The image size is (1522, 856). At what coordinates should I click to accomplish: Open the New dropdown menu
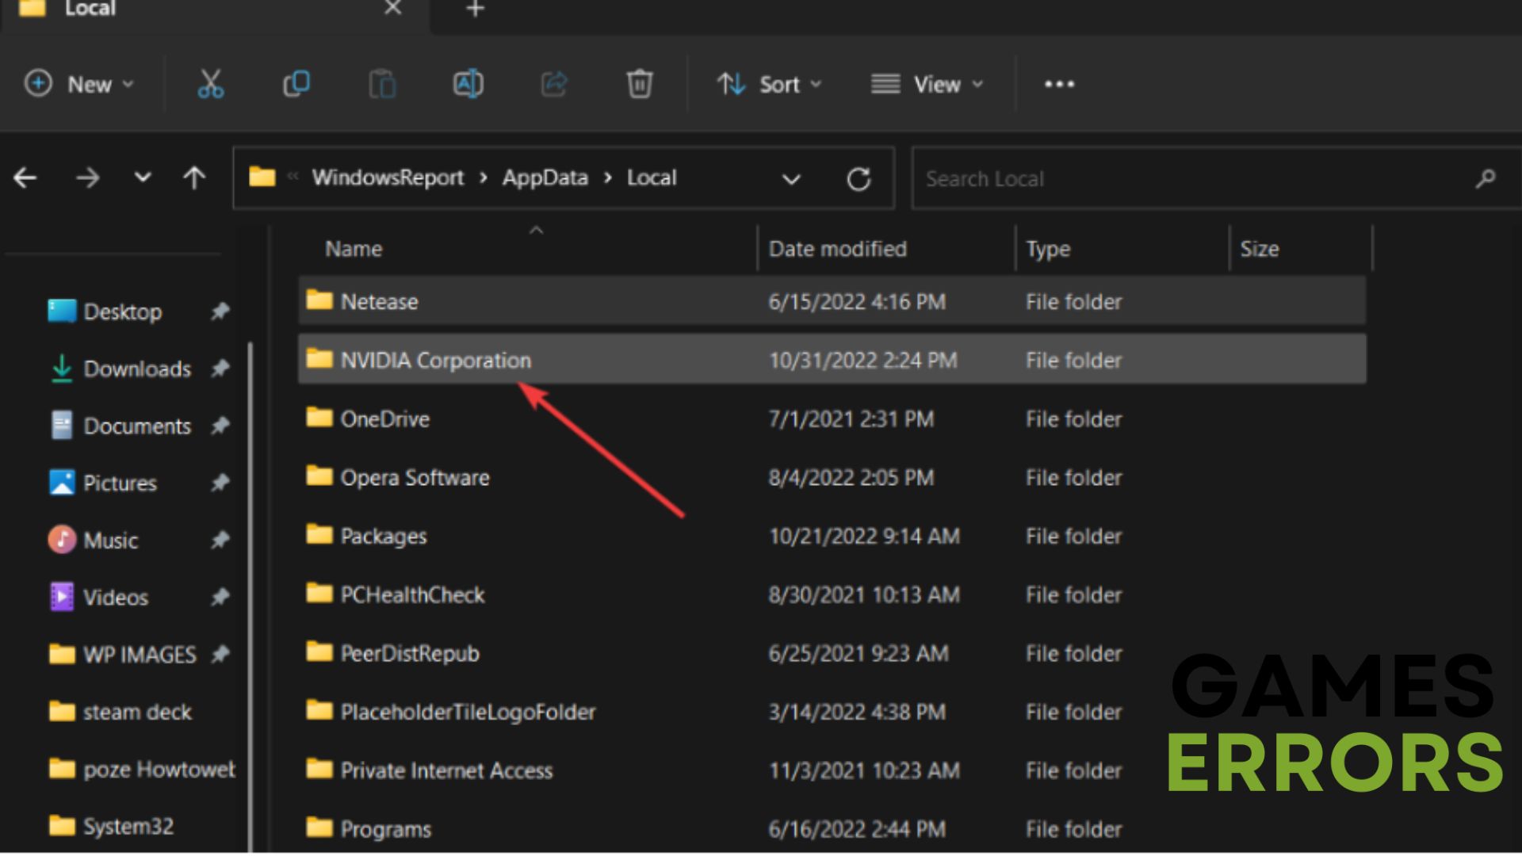(79, 84)
